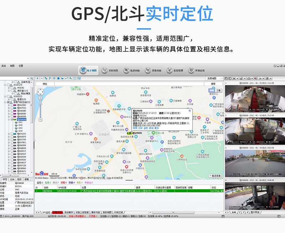Switch map to 卫星 satellite view
This screenshot has width=285, height=233.
[x=218, y=90]
